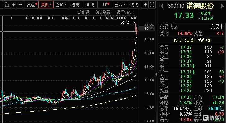226x123 pixels.
Task: Click the 卖一 volume 311
Action: [208, 66]
